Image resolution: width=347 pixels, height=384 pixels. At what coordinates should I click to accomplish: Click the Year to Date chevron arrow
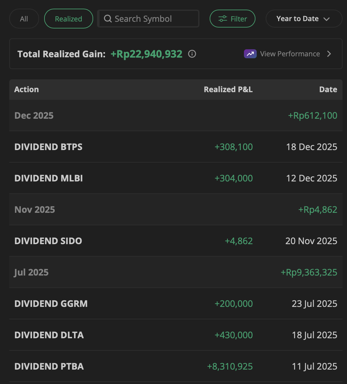tap(327, 19)
